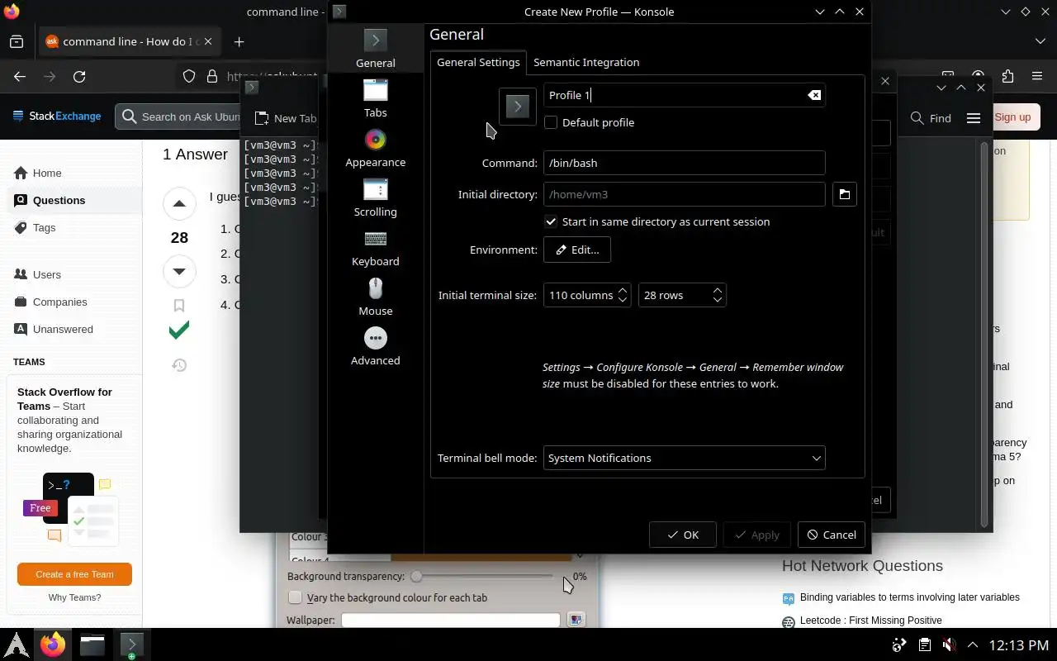Open the Unanswered sidebar item
Viewport: 1057px width, 661px height.
63,329
